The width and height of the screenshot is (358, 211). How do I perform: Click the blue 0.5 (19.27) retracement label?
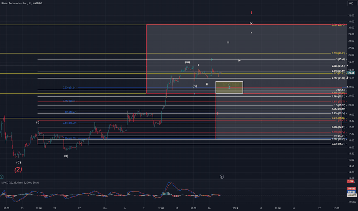[x=71, y=112]
